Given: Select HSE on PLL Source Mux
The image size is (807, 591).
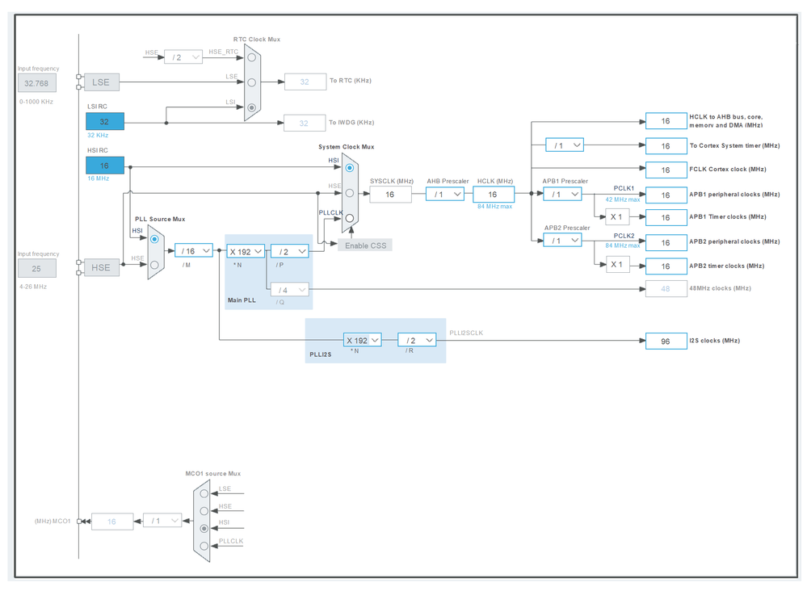Looking at the screenshot, I should click(154, 265).
